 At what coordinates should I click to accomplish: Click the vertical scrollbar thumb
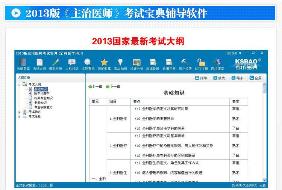[x=264, y=89]
